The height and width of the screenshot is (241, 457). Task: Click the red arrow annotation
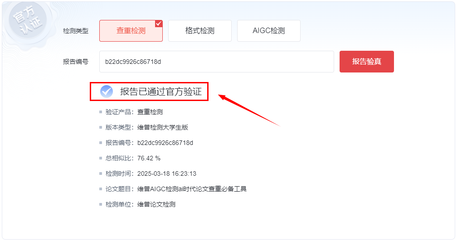coord(248,111)
